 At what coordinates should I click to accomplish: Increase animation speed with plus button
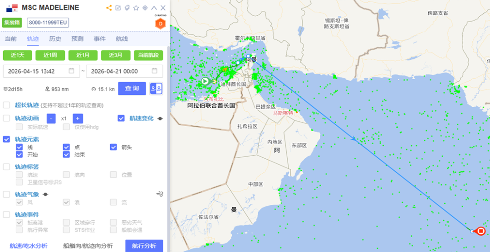78,119
